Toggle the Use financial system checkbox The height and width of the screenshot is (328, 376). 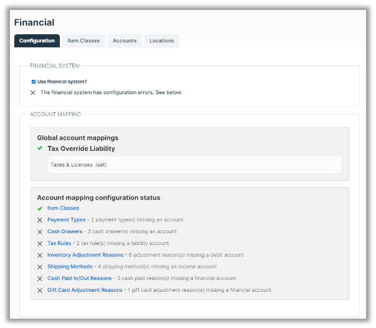tap(34, 81)
